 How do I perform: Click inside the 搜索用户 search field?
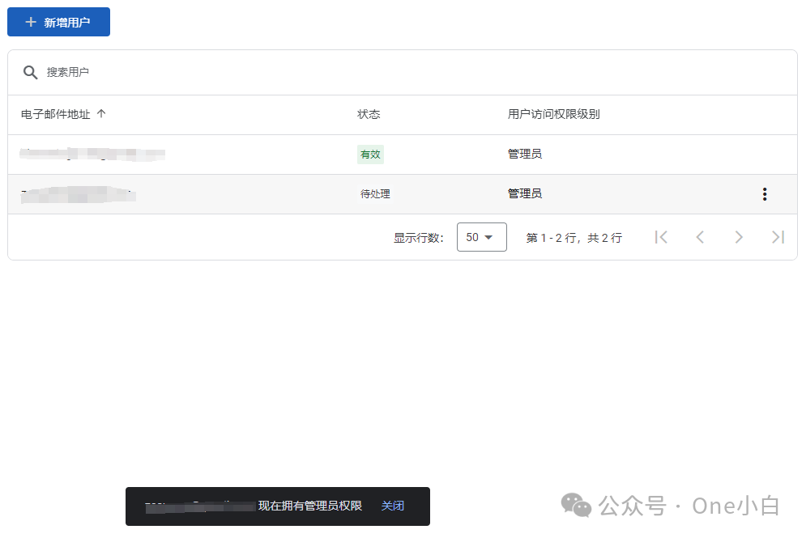(x=162, y=72)
